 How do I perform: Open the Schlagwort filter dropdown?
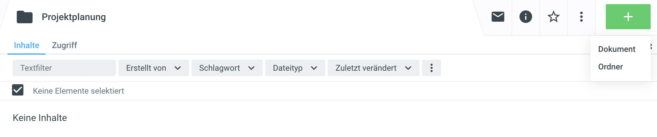tap(227, 68)
